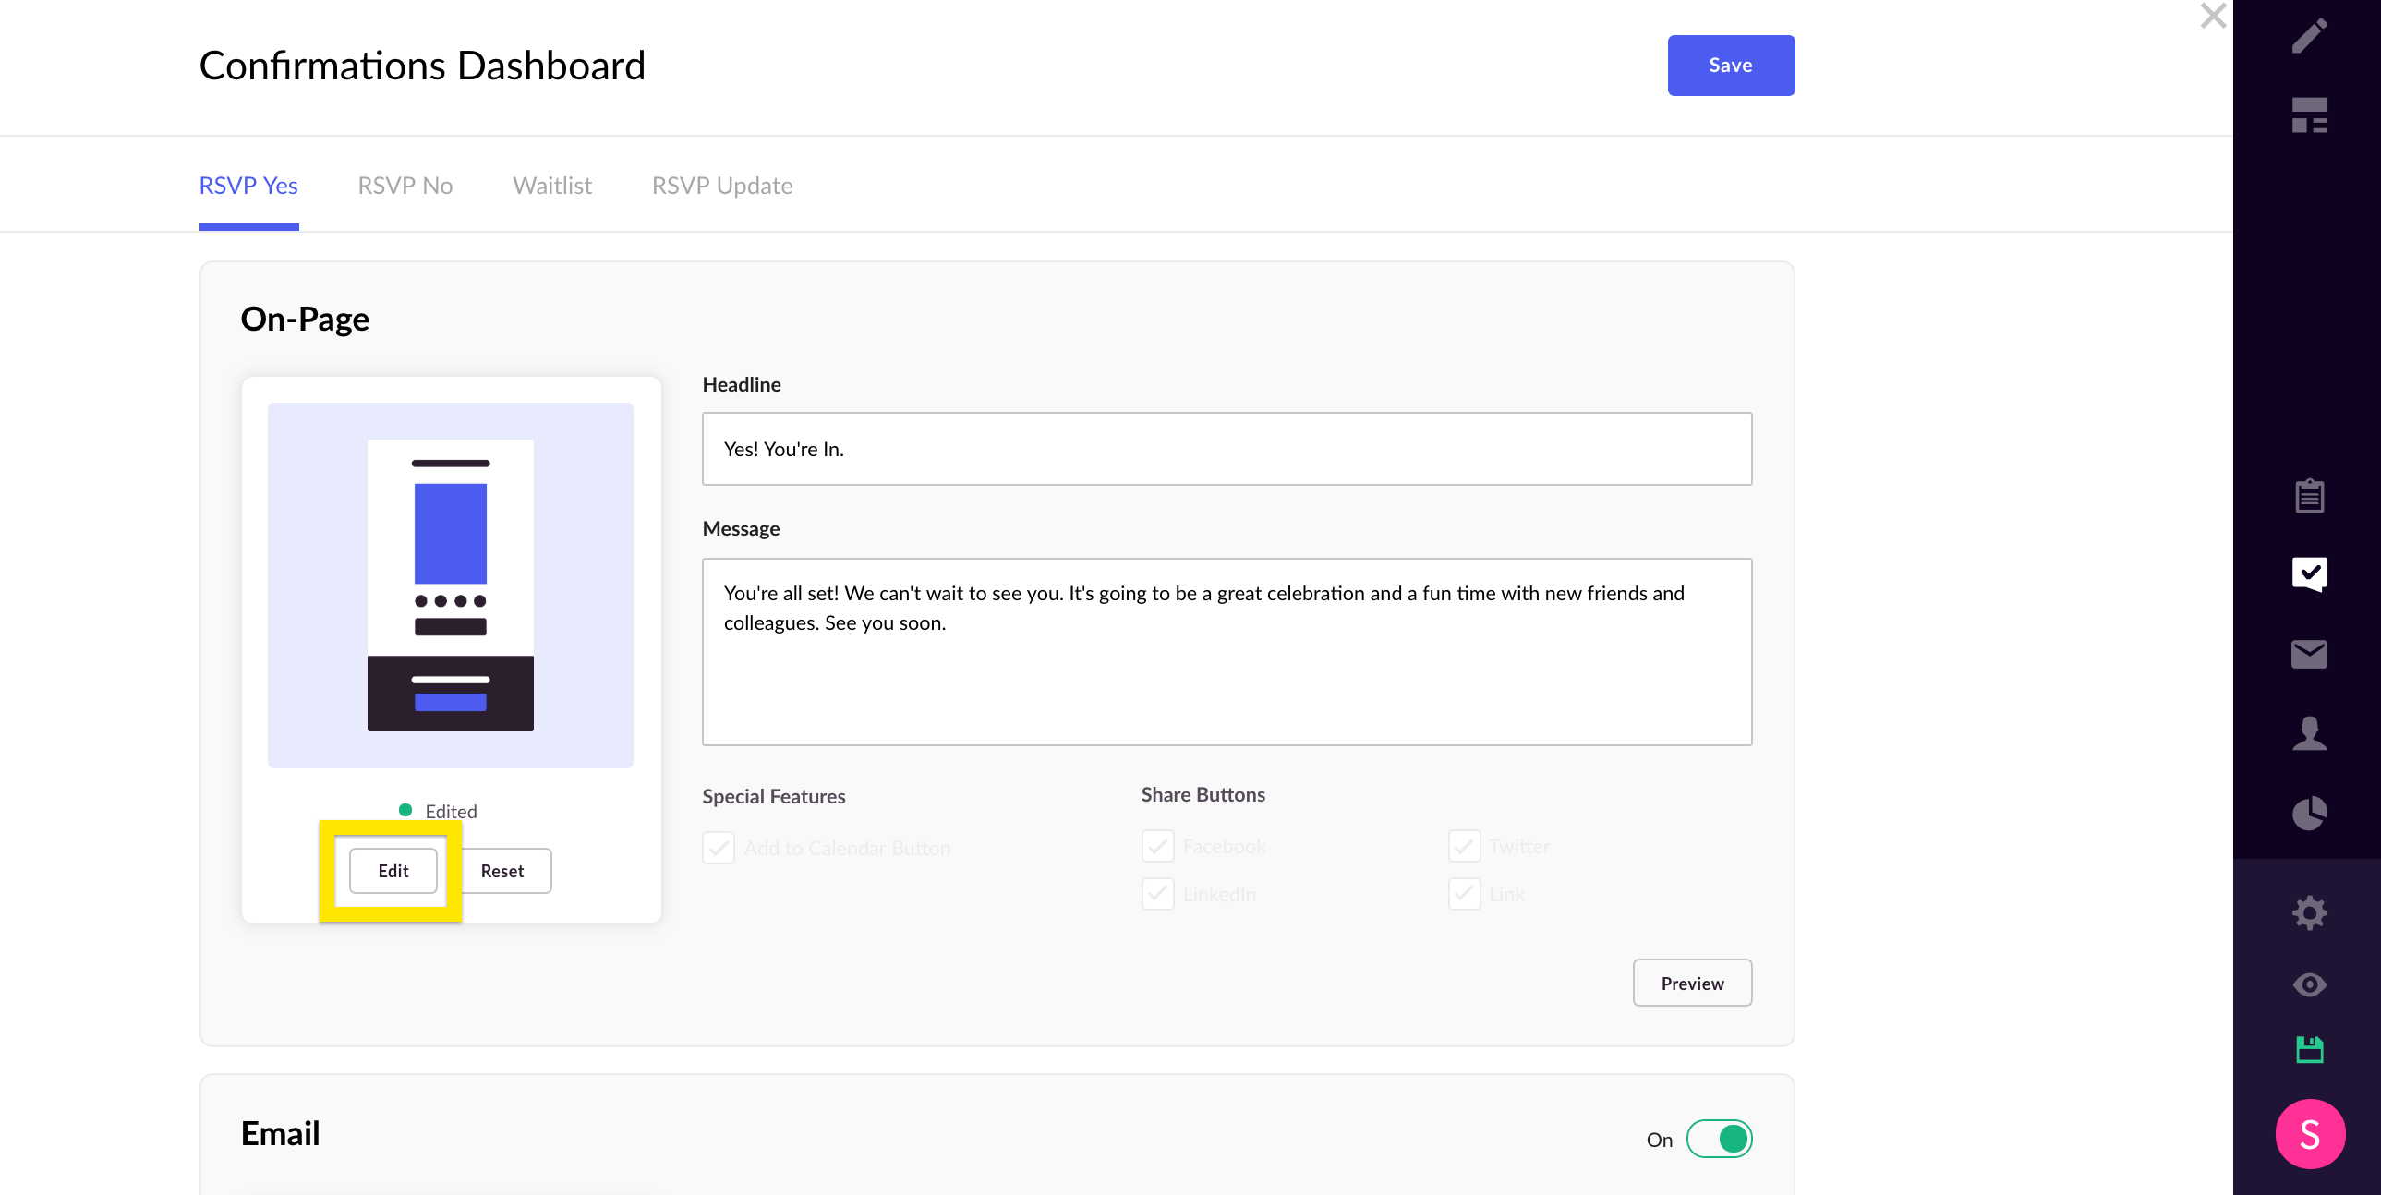Toggle the Facebook share checkbox
This screenshot has width=2381, height=1195.
pyautogui.click(x=1157, y=846)
